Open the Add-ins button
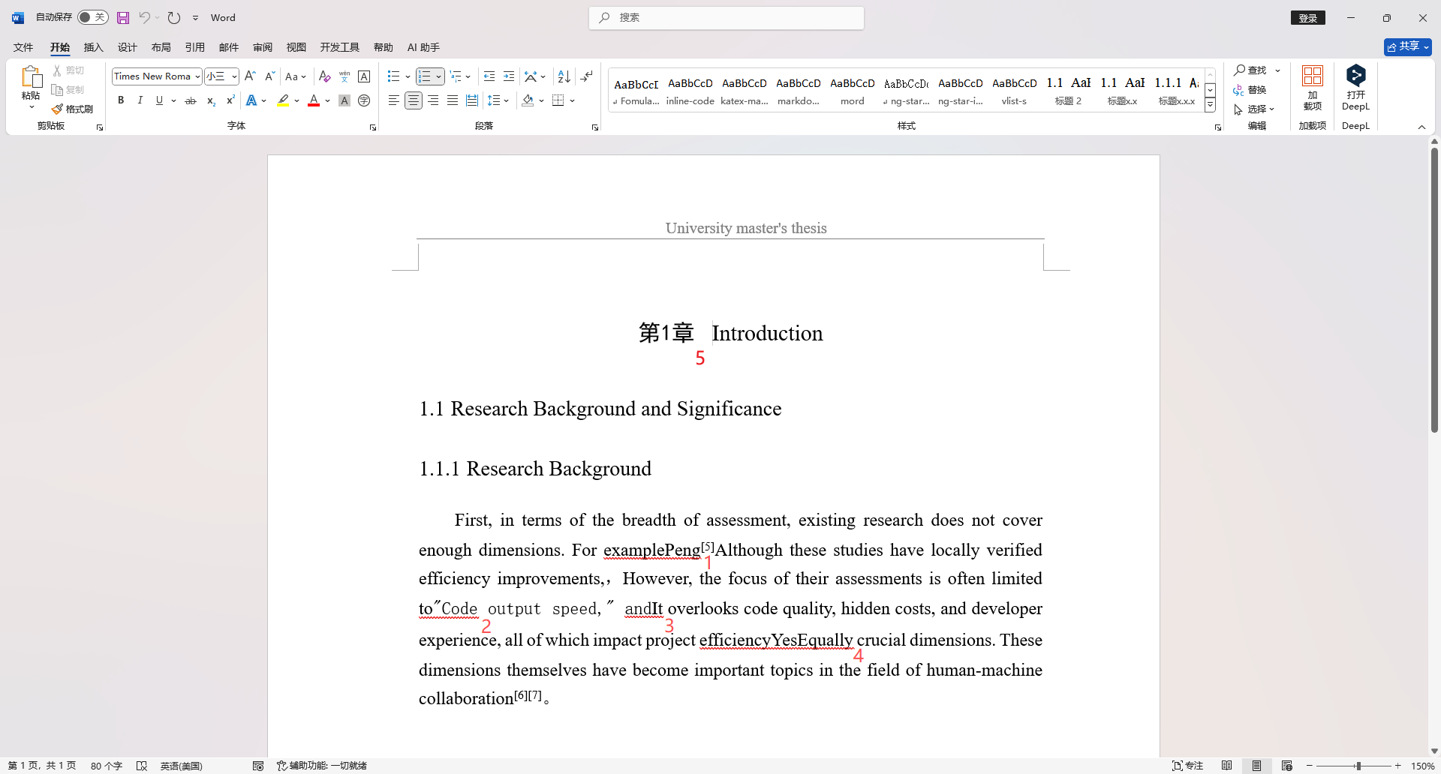1441x774 pixels. 1313,88
